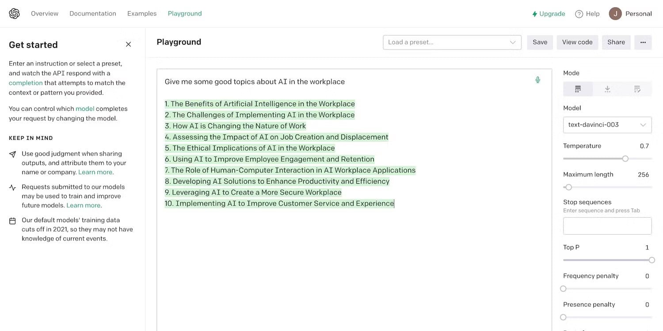Viewport: 663px width, 331px height.
Task: Select the Insert mode icon
Action: (607, 89)
